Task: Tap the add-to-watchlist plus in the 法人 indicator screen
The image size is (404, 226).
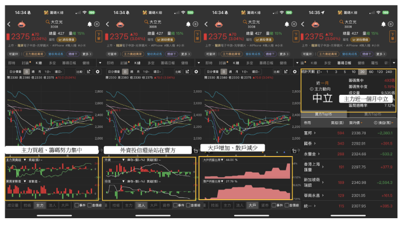Action: (196, 24)
